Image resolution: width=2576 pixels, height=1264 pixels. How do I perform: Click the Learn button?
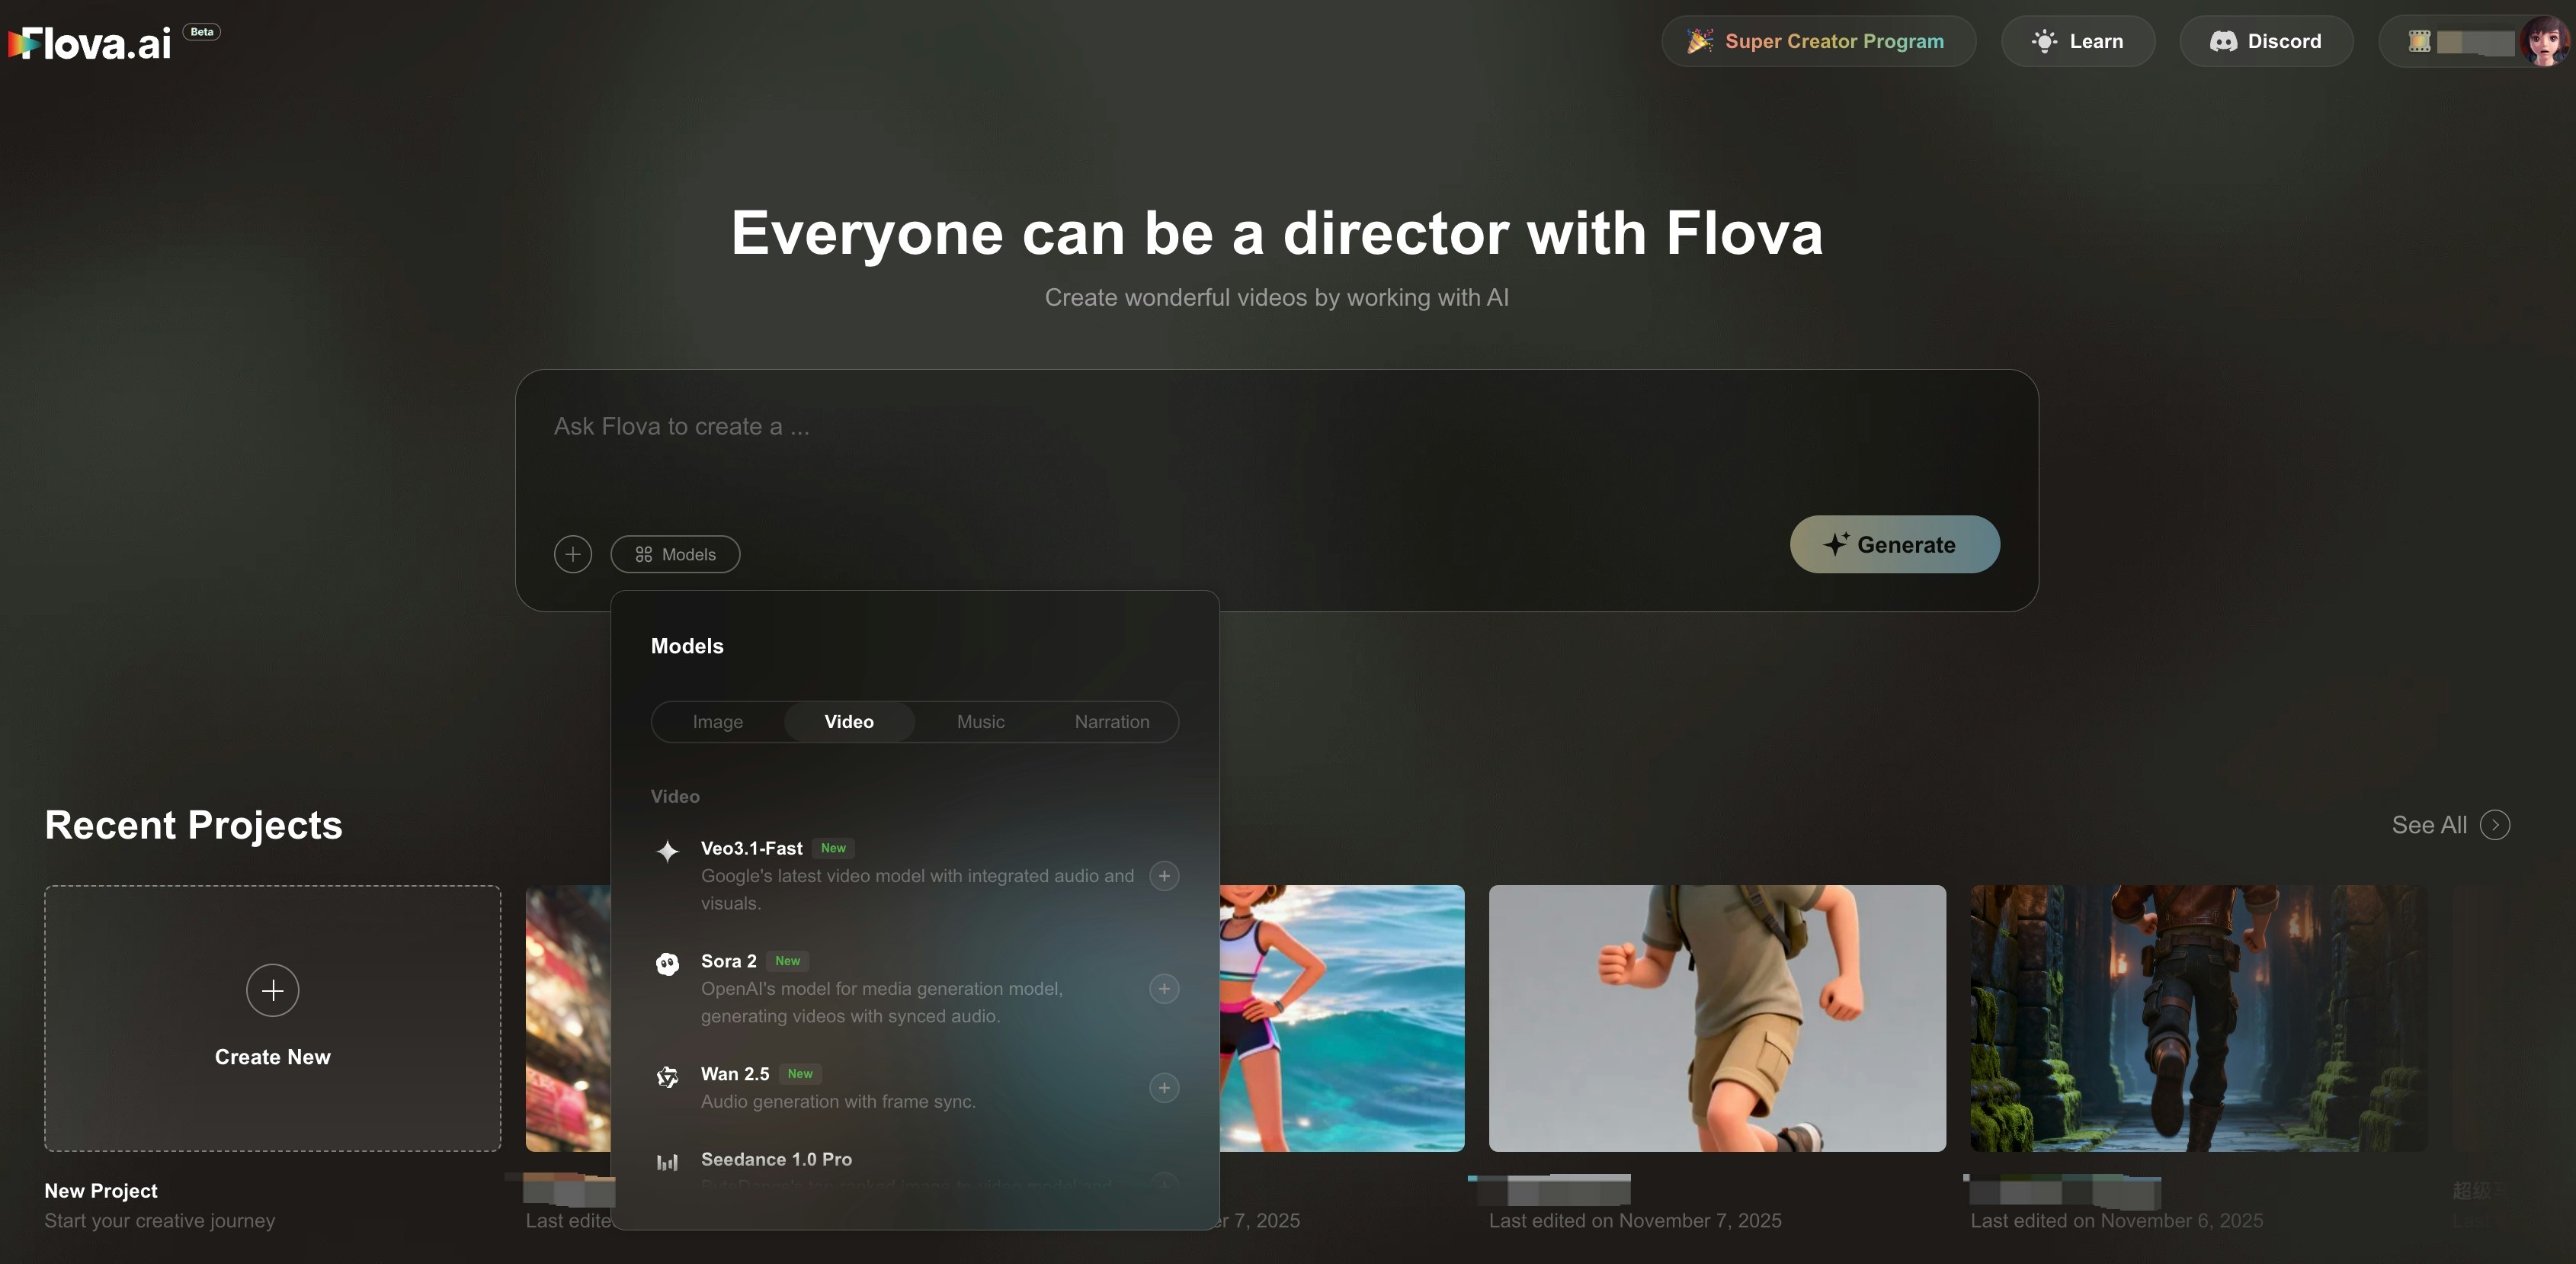tap(2077, 41)
